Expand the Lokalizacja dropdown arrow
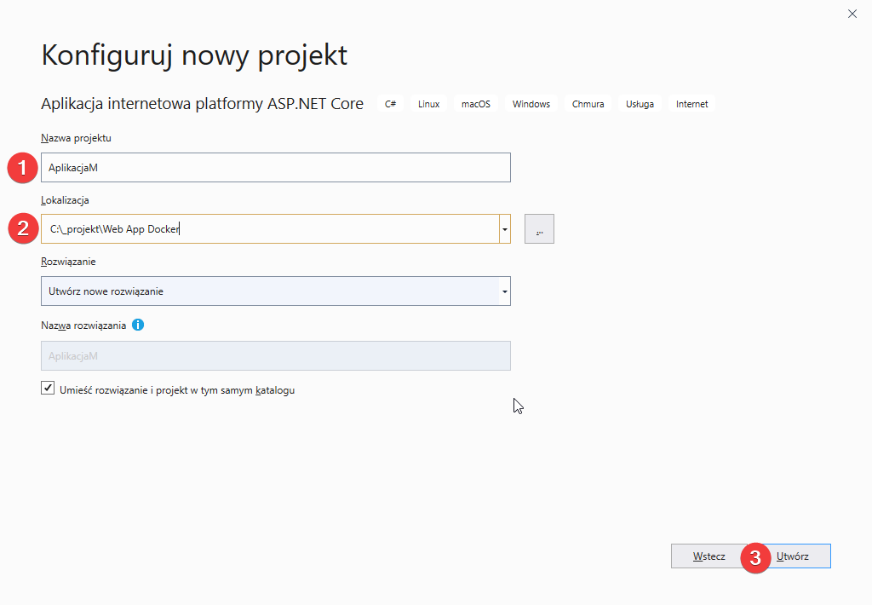 click(x=505, y=229)
